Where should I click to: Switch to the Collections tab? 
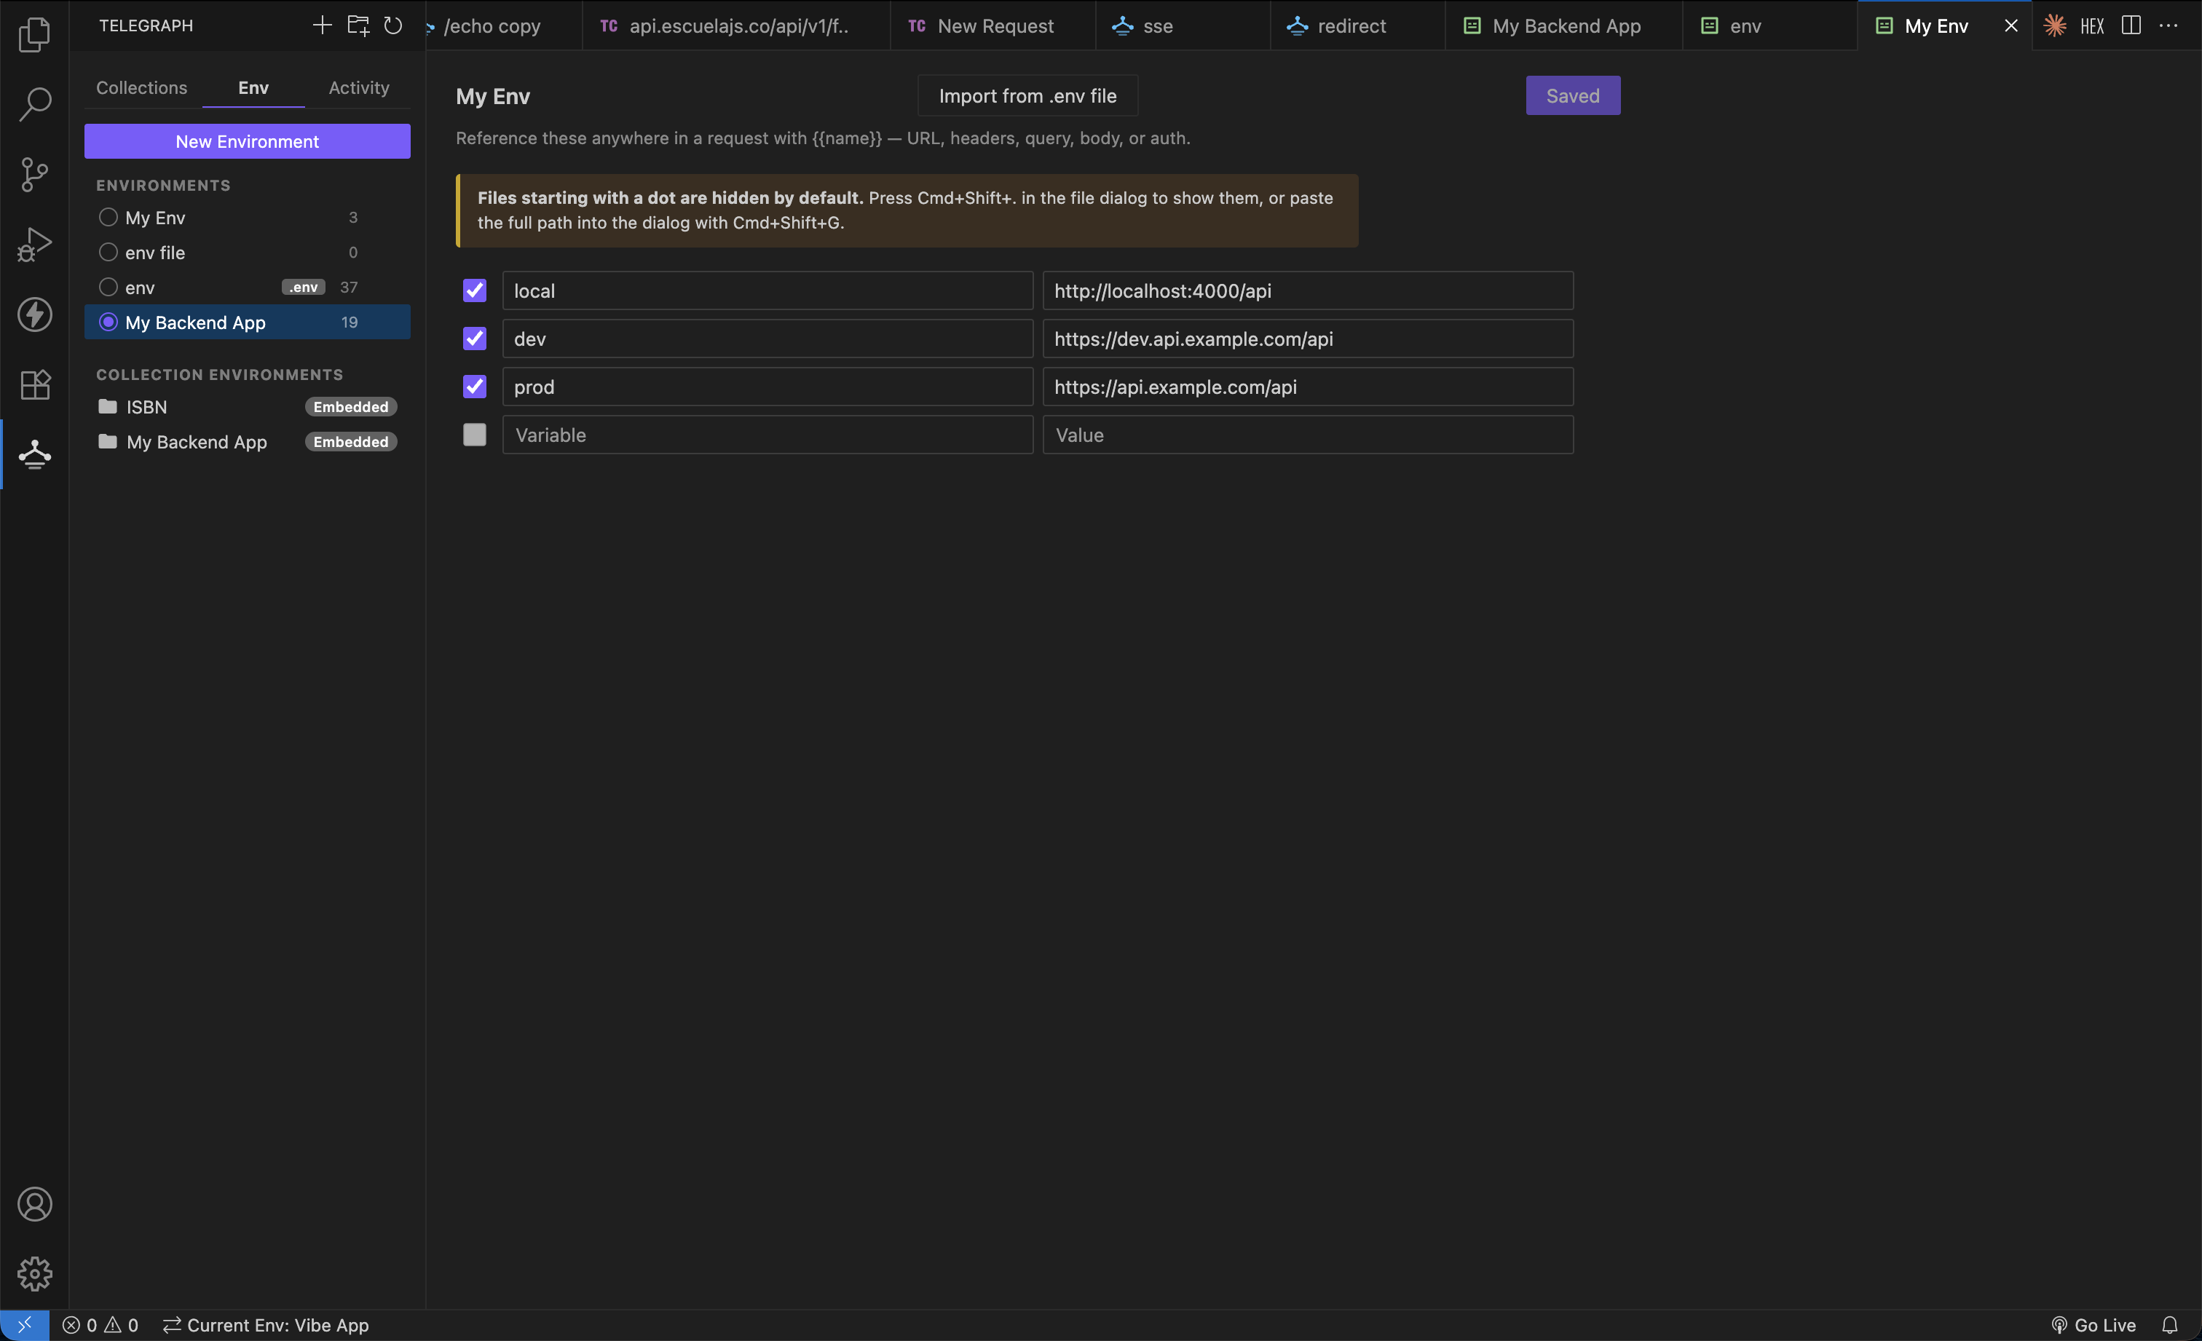[x=142, y=87]
